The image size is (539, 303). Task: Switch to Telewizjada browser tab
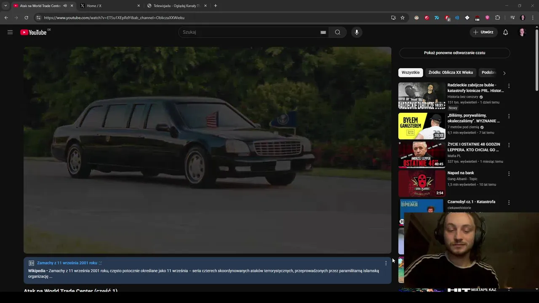[176, 6]
